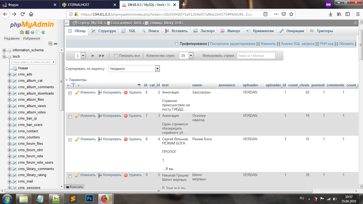
Task: Click the navigation tree vertical scrollbar
Action: point(62,81)
